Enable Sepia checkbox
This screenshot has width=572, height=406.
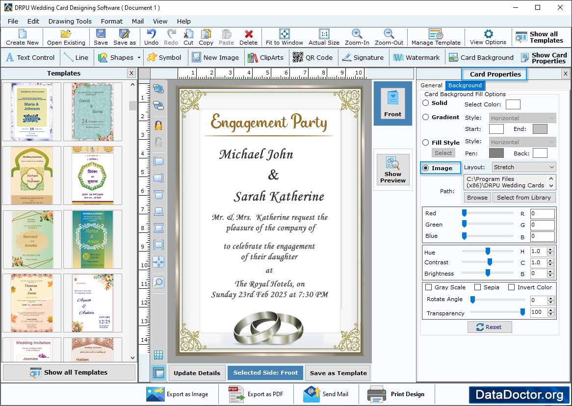477,287
